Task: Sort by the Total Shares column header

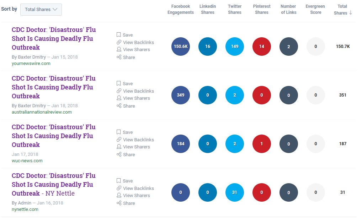Action: (342, 10)
